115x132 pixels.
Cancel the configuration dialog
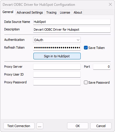pos(101,126)
